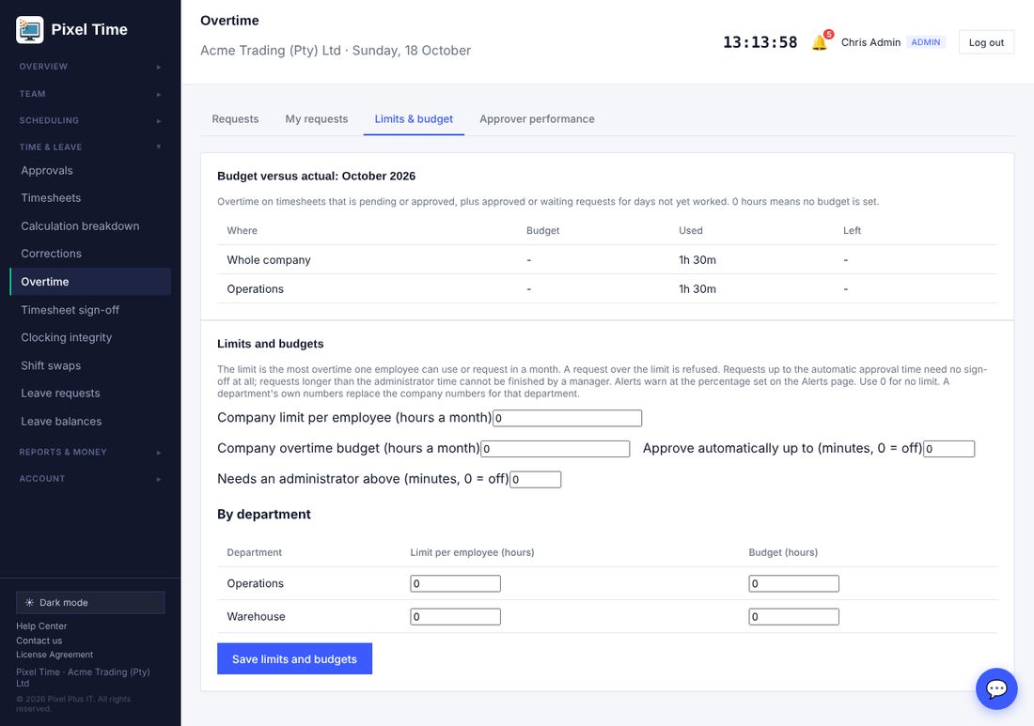Save limits and budgets
Image resolution: width=1034 pixels, height=726 pixels.
click(x=295, y=658)
